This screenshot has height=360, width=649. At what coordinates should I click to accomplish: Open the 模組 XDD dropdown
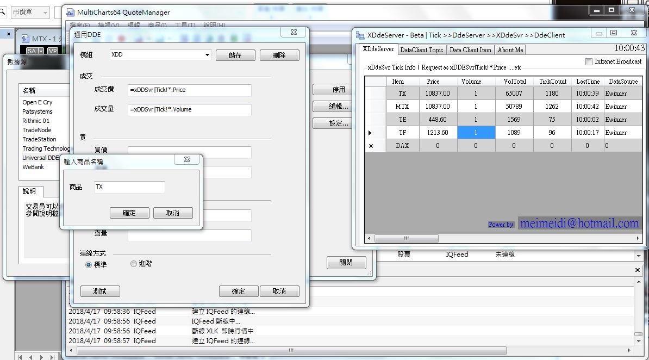pyautogui.click(x=207, y=55)
